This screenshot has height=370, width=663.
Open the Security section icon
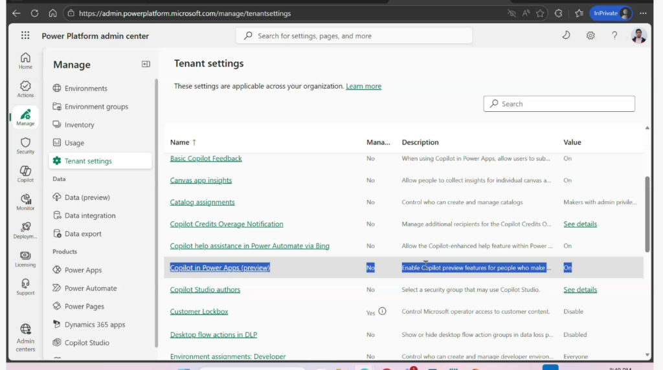point(25,146)
